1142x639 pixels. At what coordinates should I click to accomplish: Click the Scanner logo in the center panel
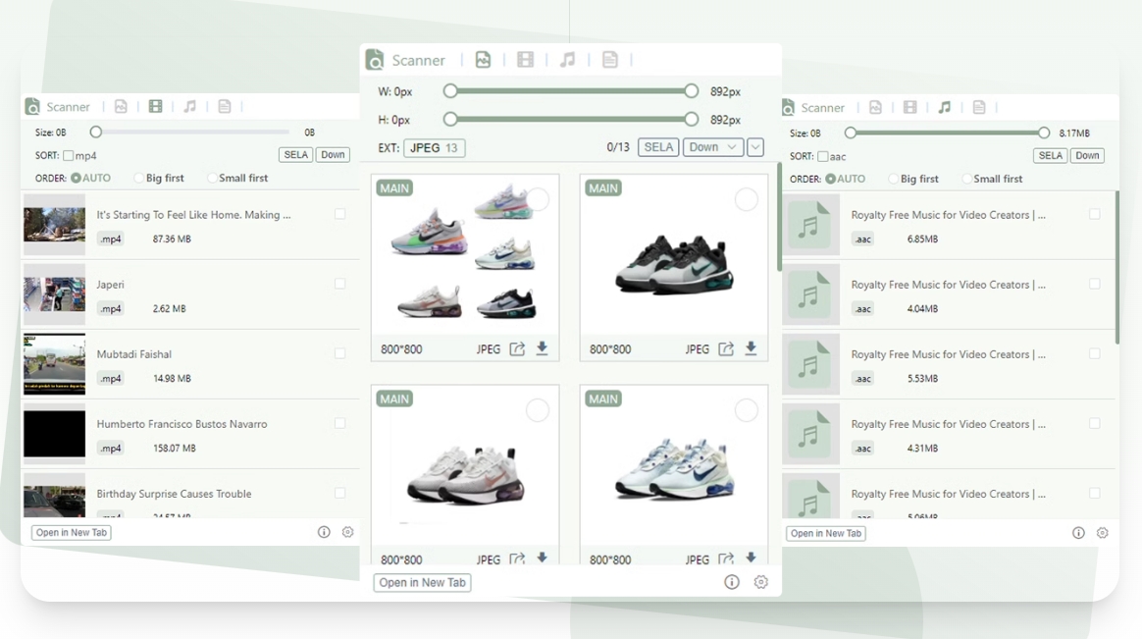click(375, 60)
